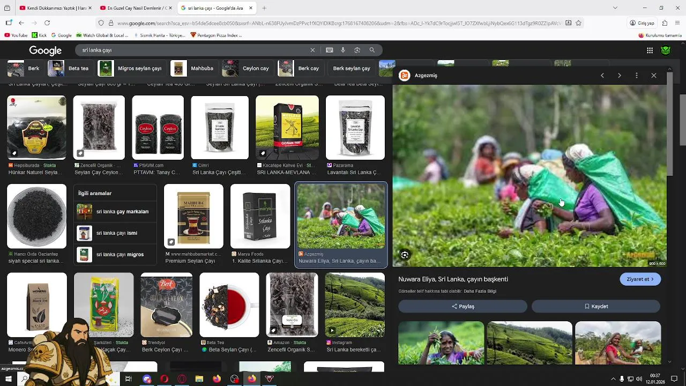Open the YouTube bookmark

pos(16,35)
